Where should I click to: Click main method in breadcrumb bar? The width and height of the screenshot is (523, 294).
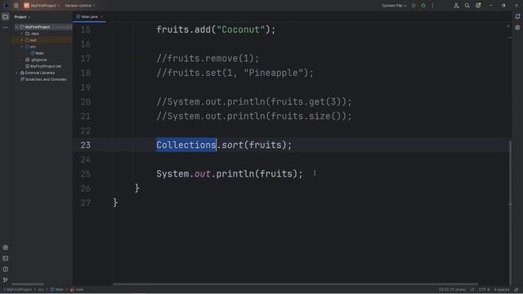(77, 290)
